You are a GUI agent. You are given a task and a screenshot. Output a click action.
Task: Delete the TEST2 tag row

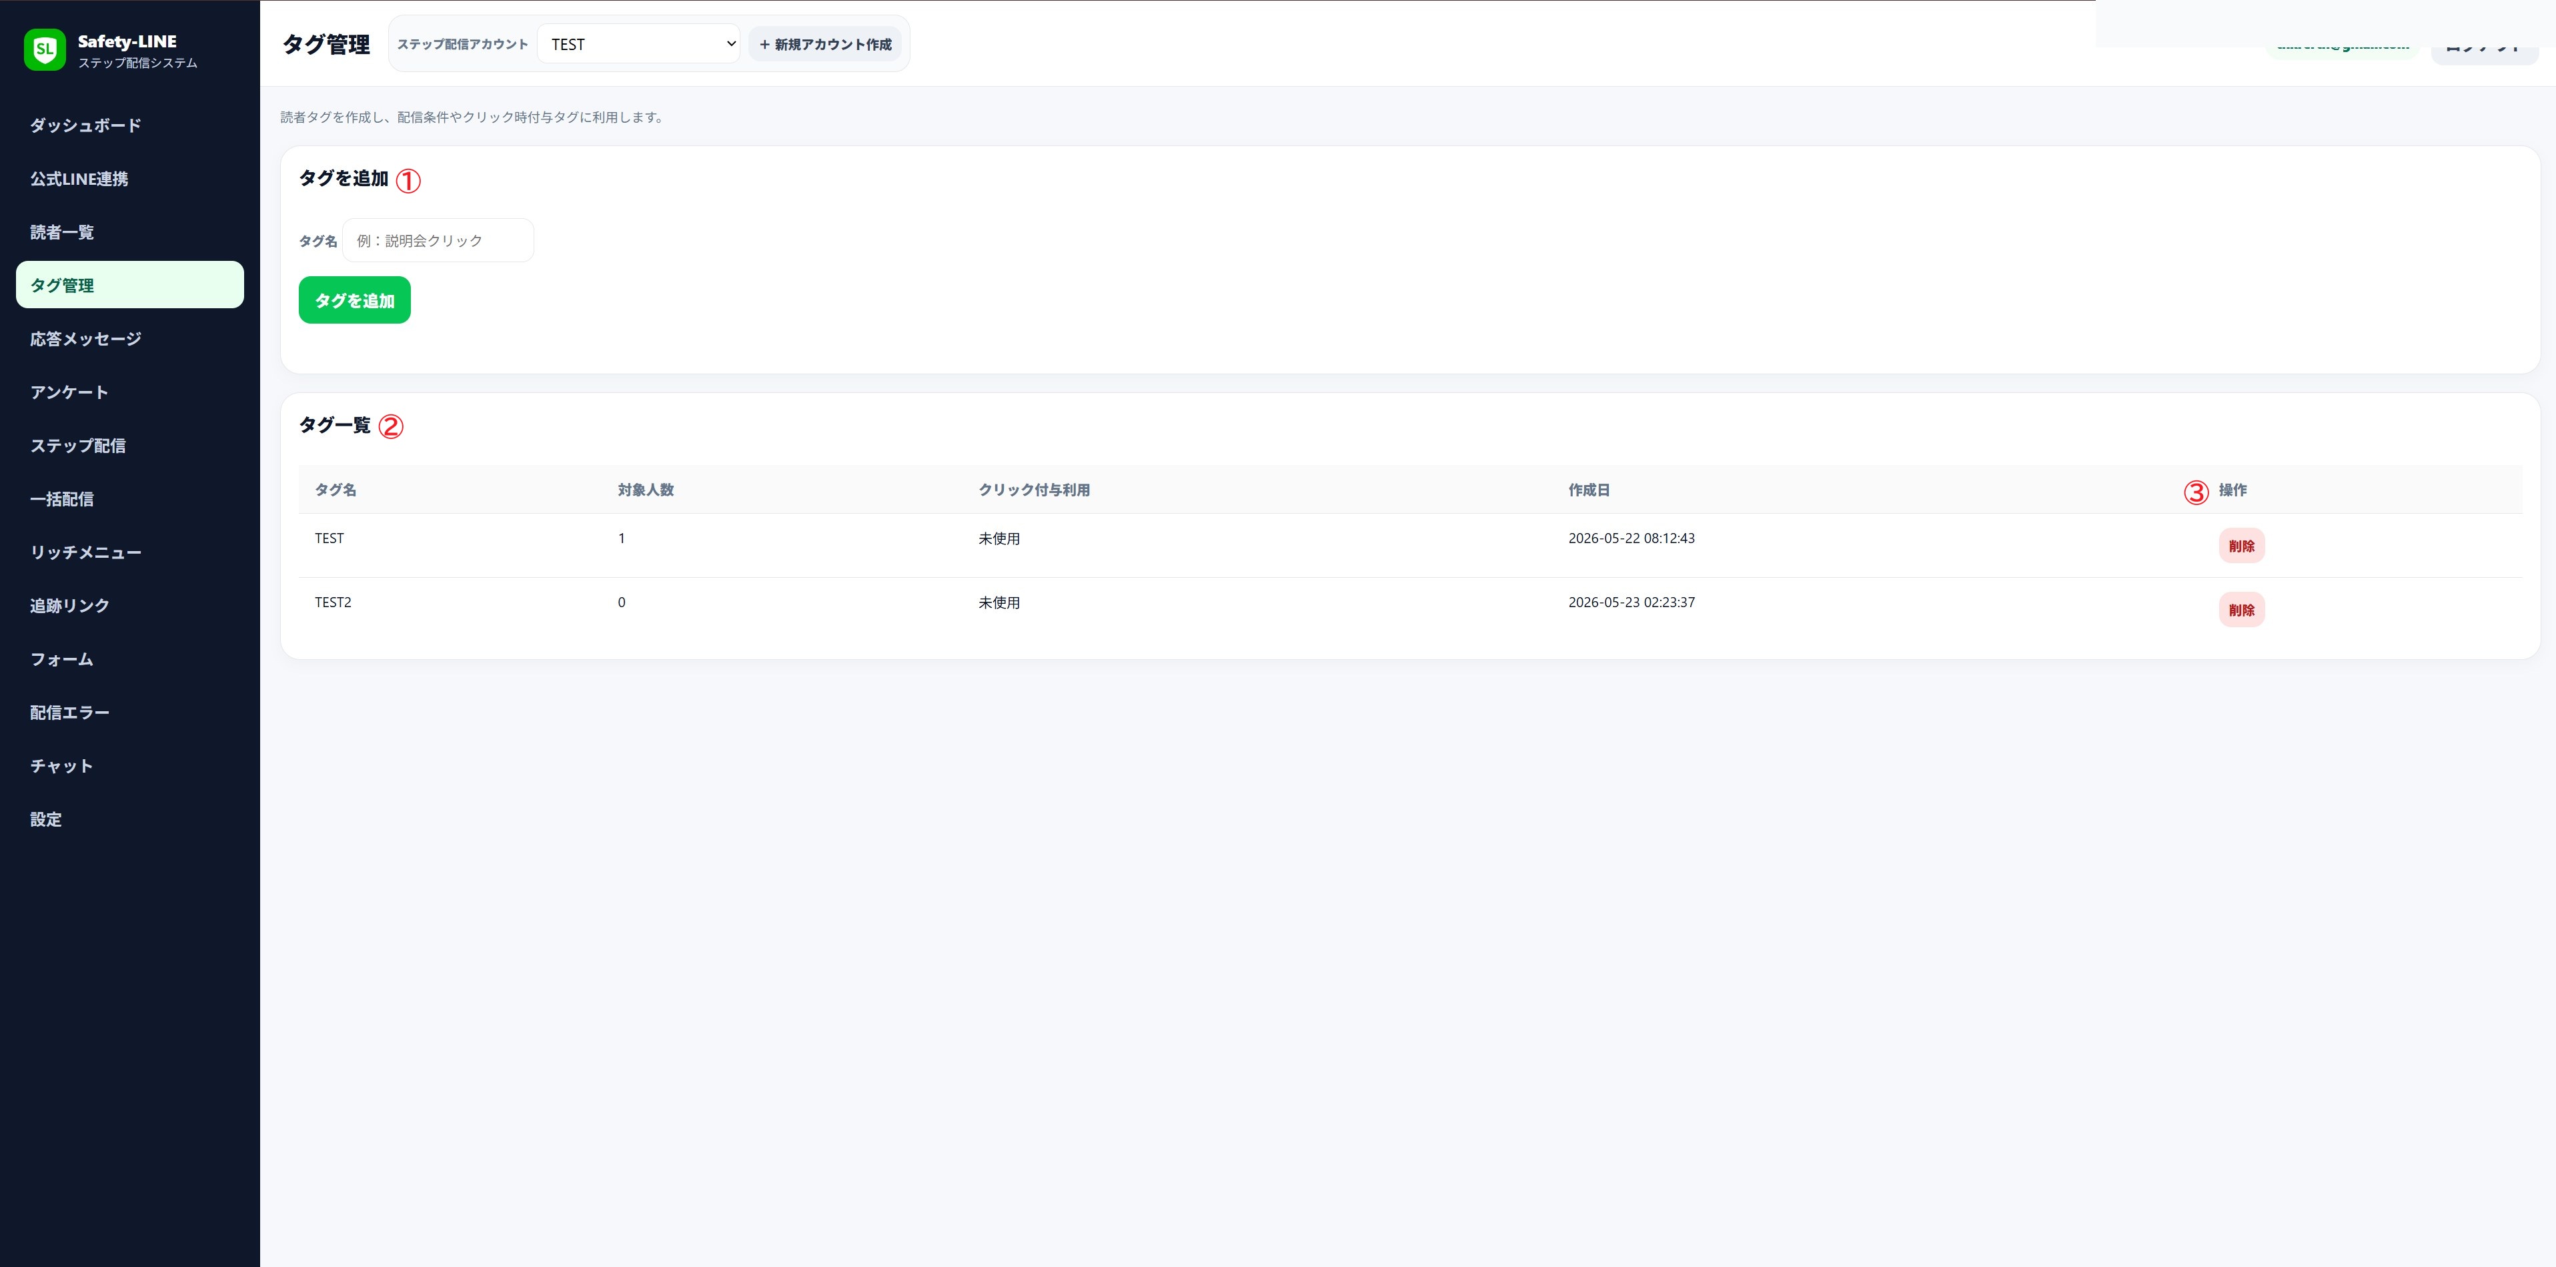click(x=2241, y=609)
